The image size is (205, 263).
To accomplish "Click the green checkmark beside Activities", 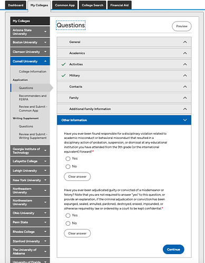I will tap(63, 64).
